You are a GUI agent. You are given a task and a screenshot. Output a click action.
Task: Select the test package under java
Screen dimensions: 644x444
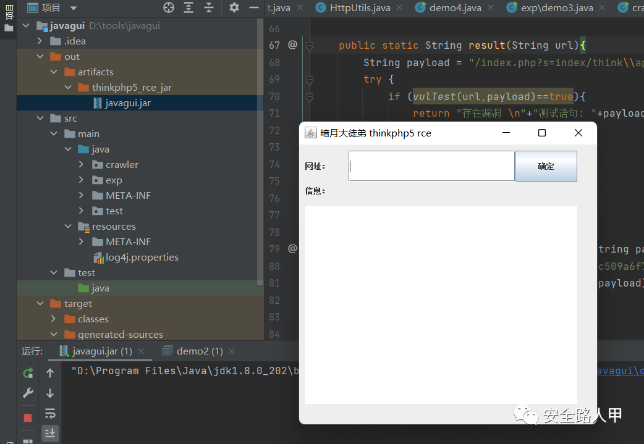[114, 211]
